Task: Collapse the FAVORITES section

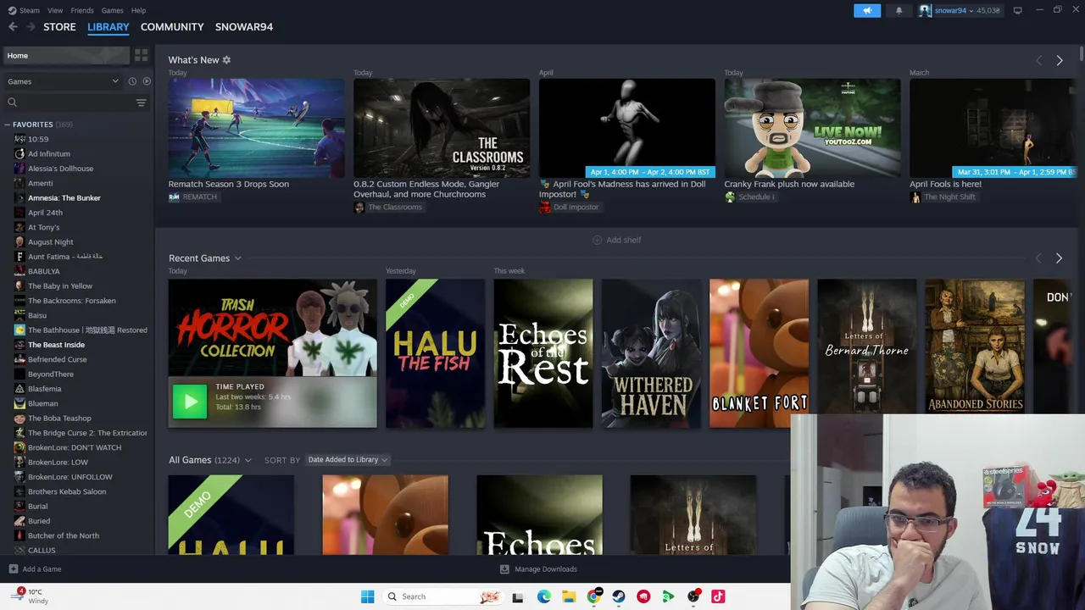Action: click(8, 125)
